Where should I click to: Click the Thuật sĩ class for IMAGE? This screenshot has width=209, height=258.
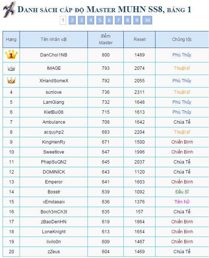pyautogui.click(x=182, y=68)
